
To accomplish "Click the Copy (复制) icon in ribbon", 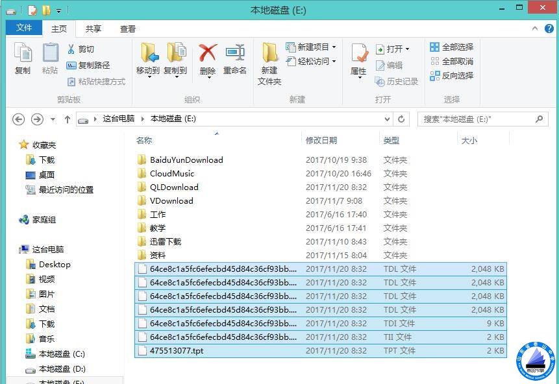I will click(x=23, y=54).
